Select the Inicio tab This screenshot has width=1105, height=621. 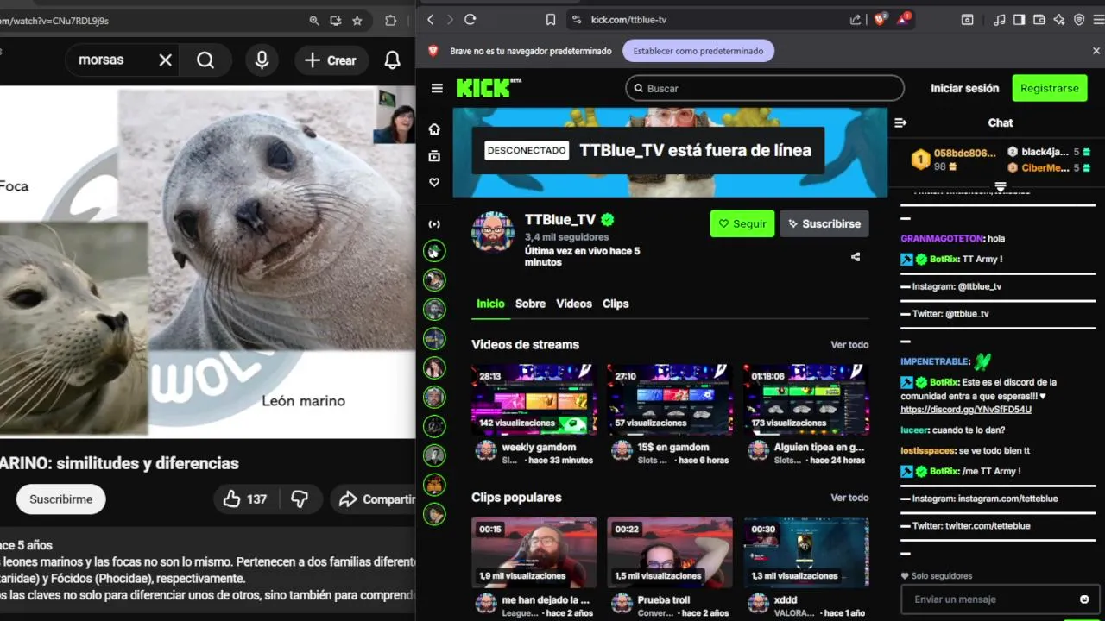click(490, 304)
